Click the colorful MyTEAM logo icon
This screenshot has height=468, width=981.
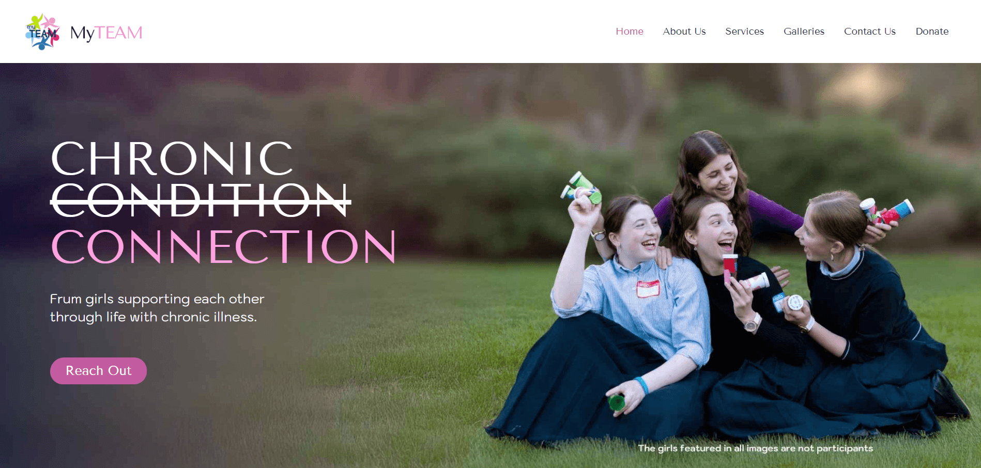[42, 32]
